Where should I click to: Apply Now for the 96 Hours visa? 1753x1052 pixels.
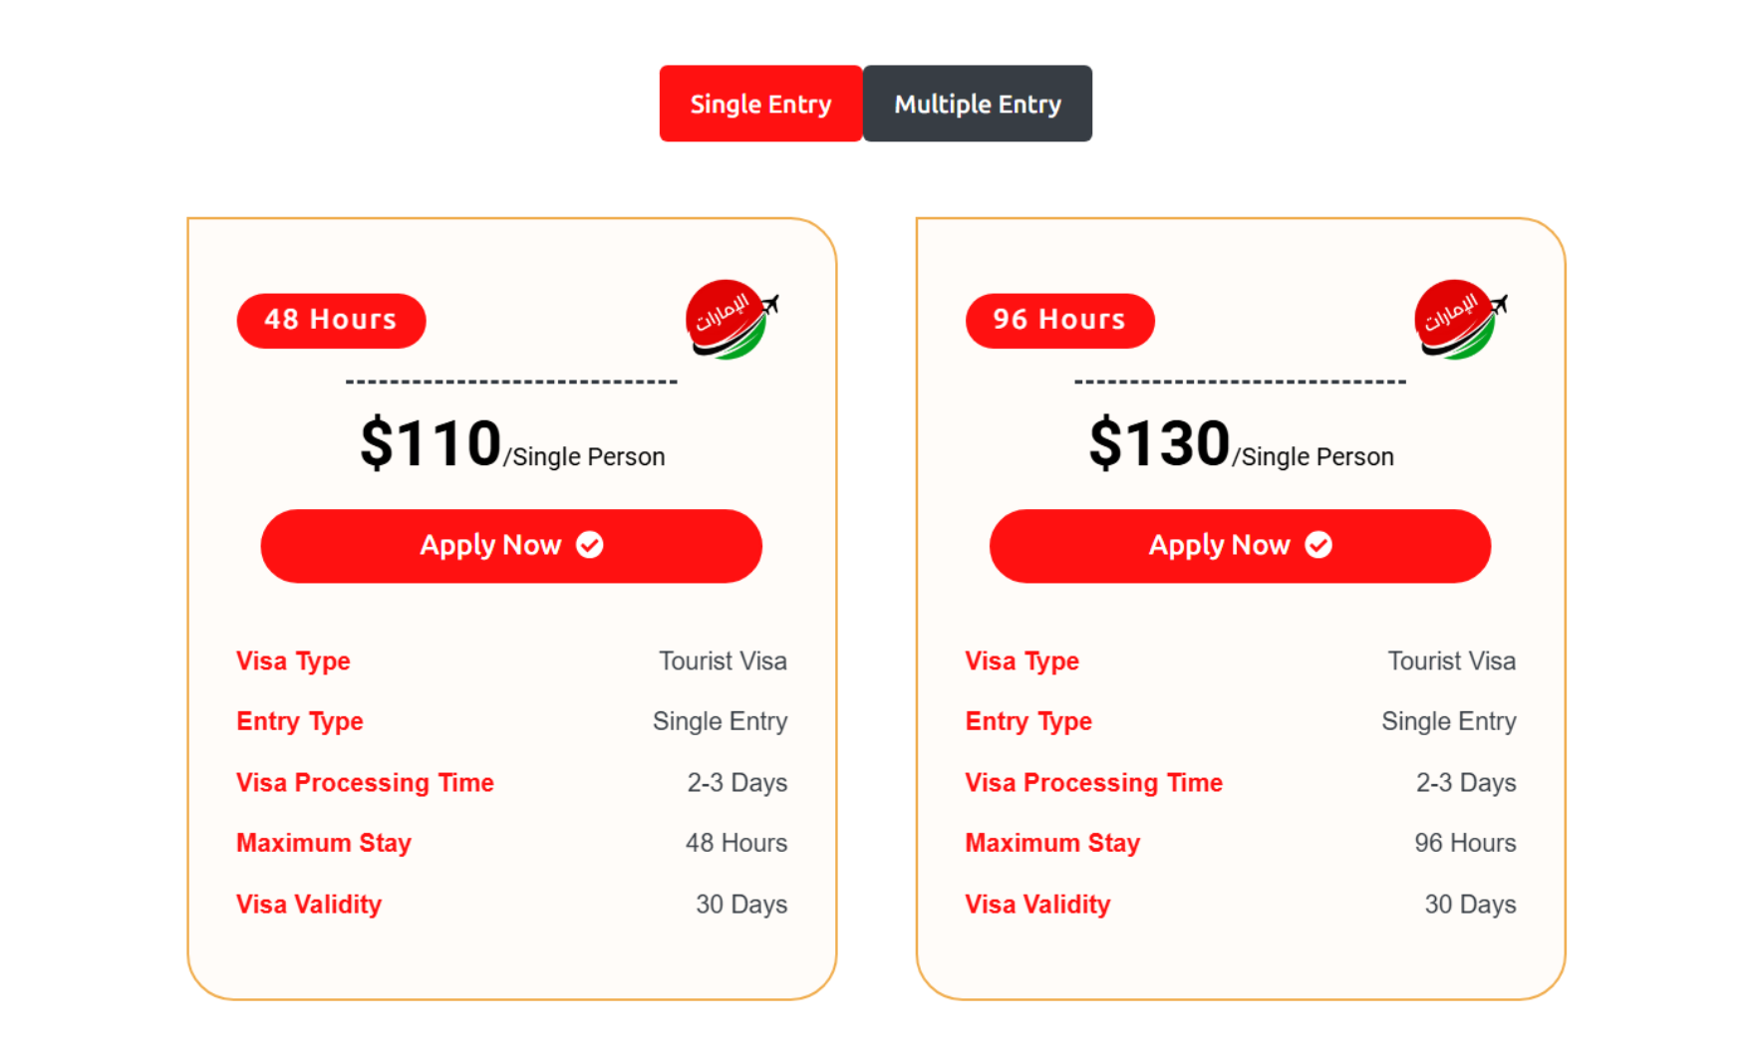pyautogui.click(x=1239, y=545)
